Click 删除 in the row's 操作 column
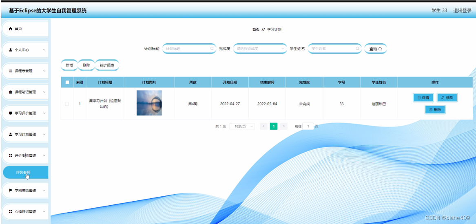The width and height of the screenshot is (476, 224). tap(435, 110)
